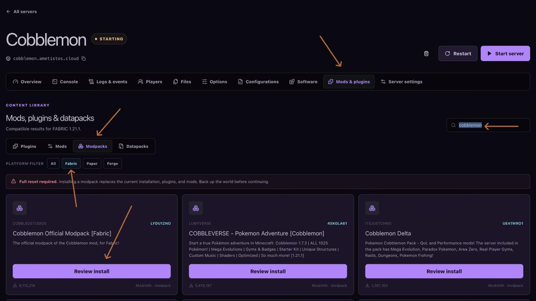Open the Files tab
The image size is (536, 301).
[x=182, y=82]
